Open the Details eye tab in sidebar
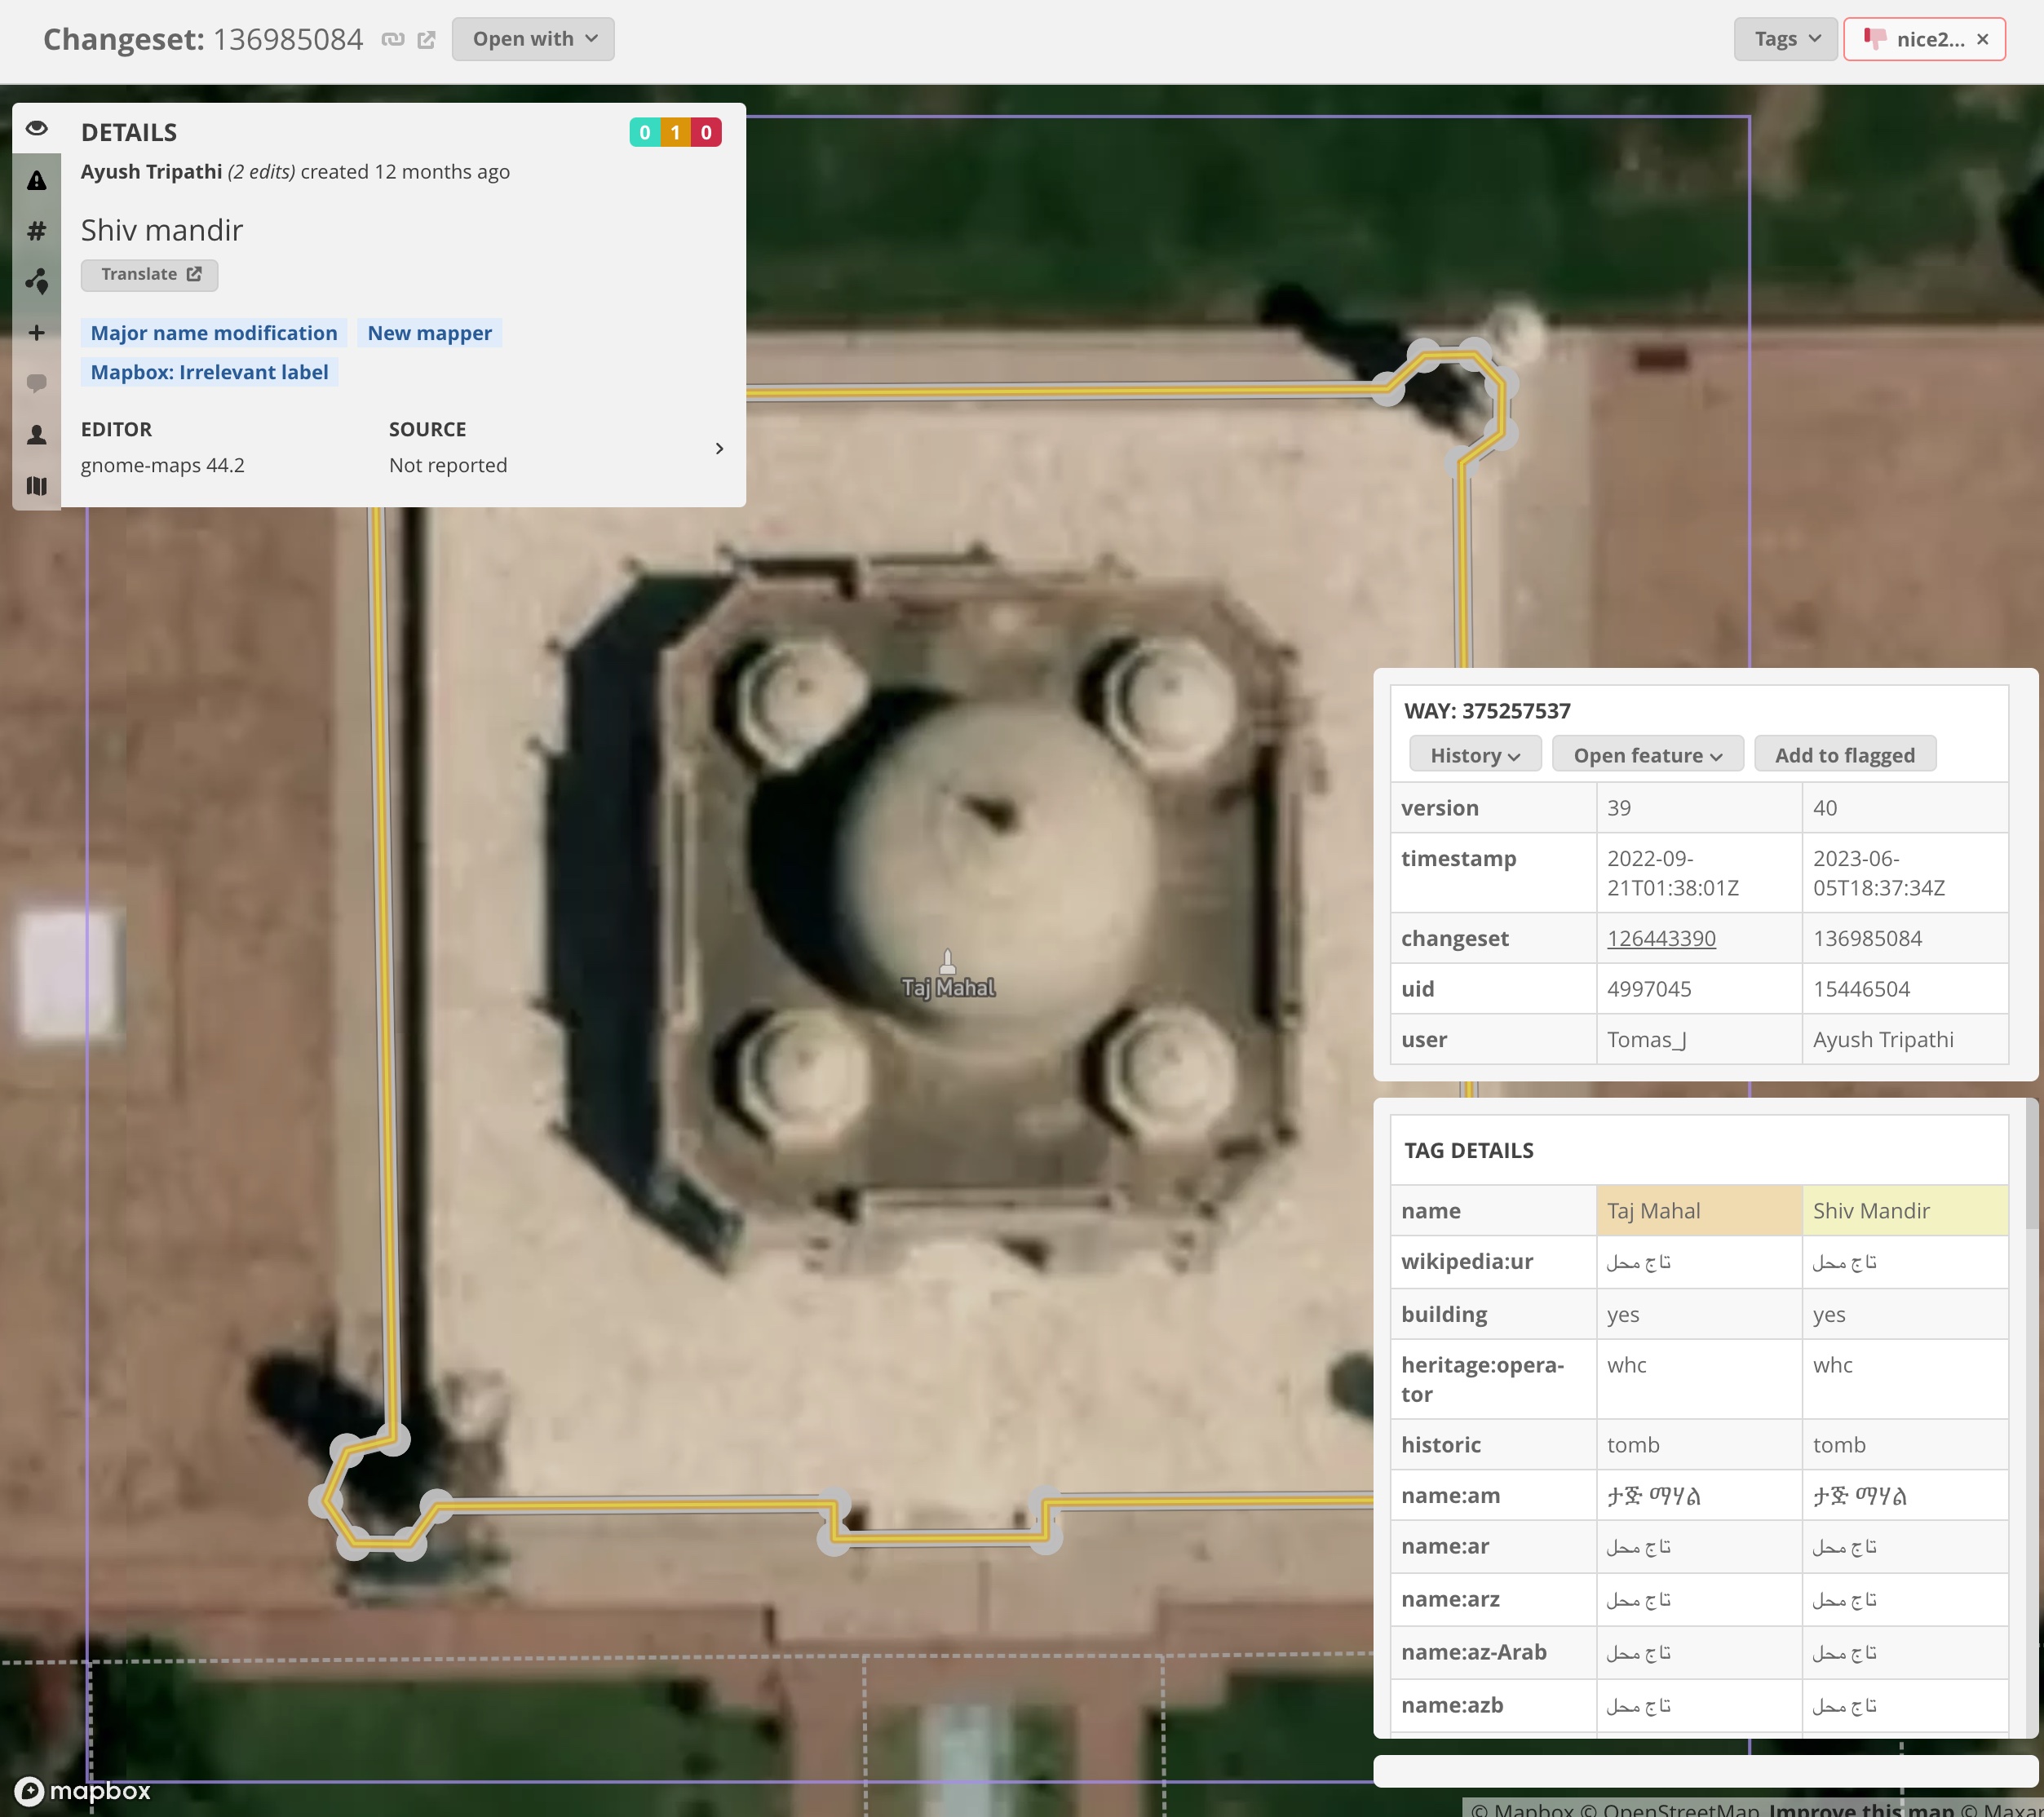This screenshot has height=1817, width=2044. click(x=37, y=129)
